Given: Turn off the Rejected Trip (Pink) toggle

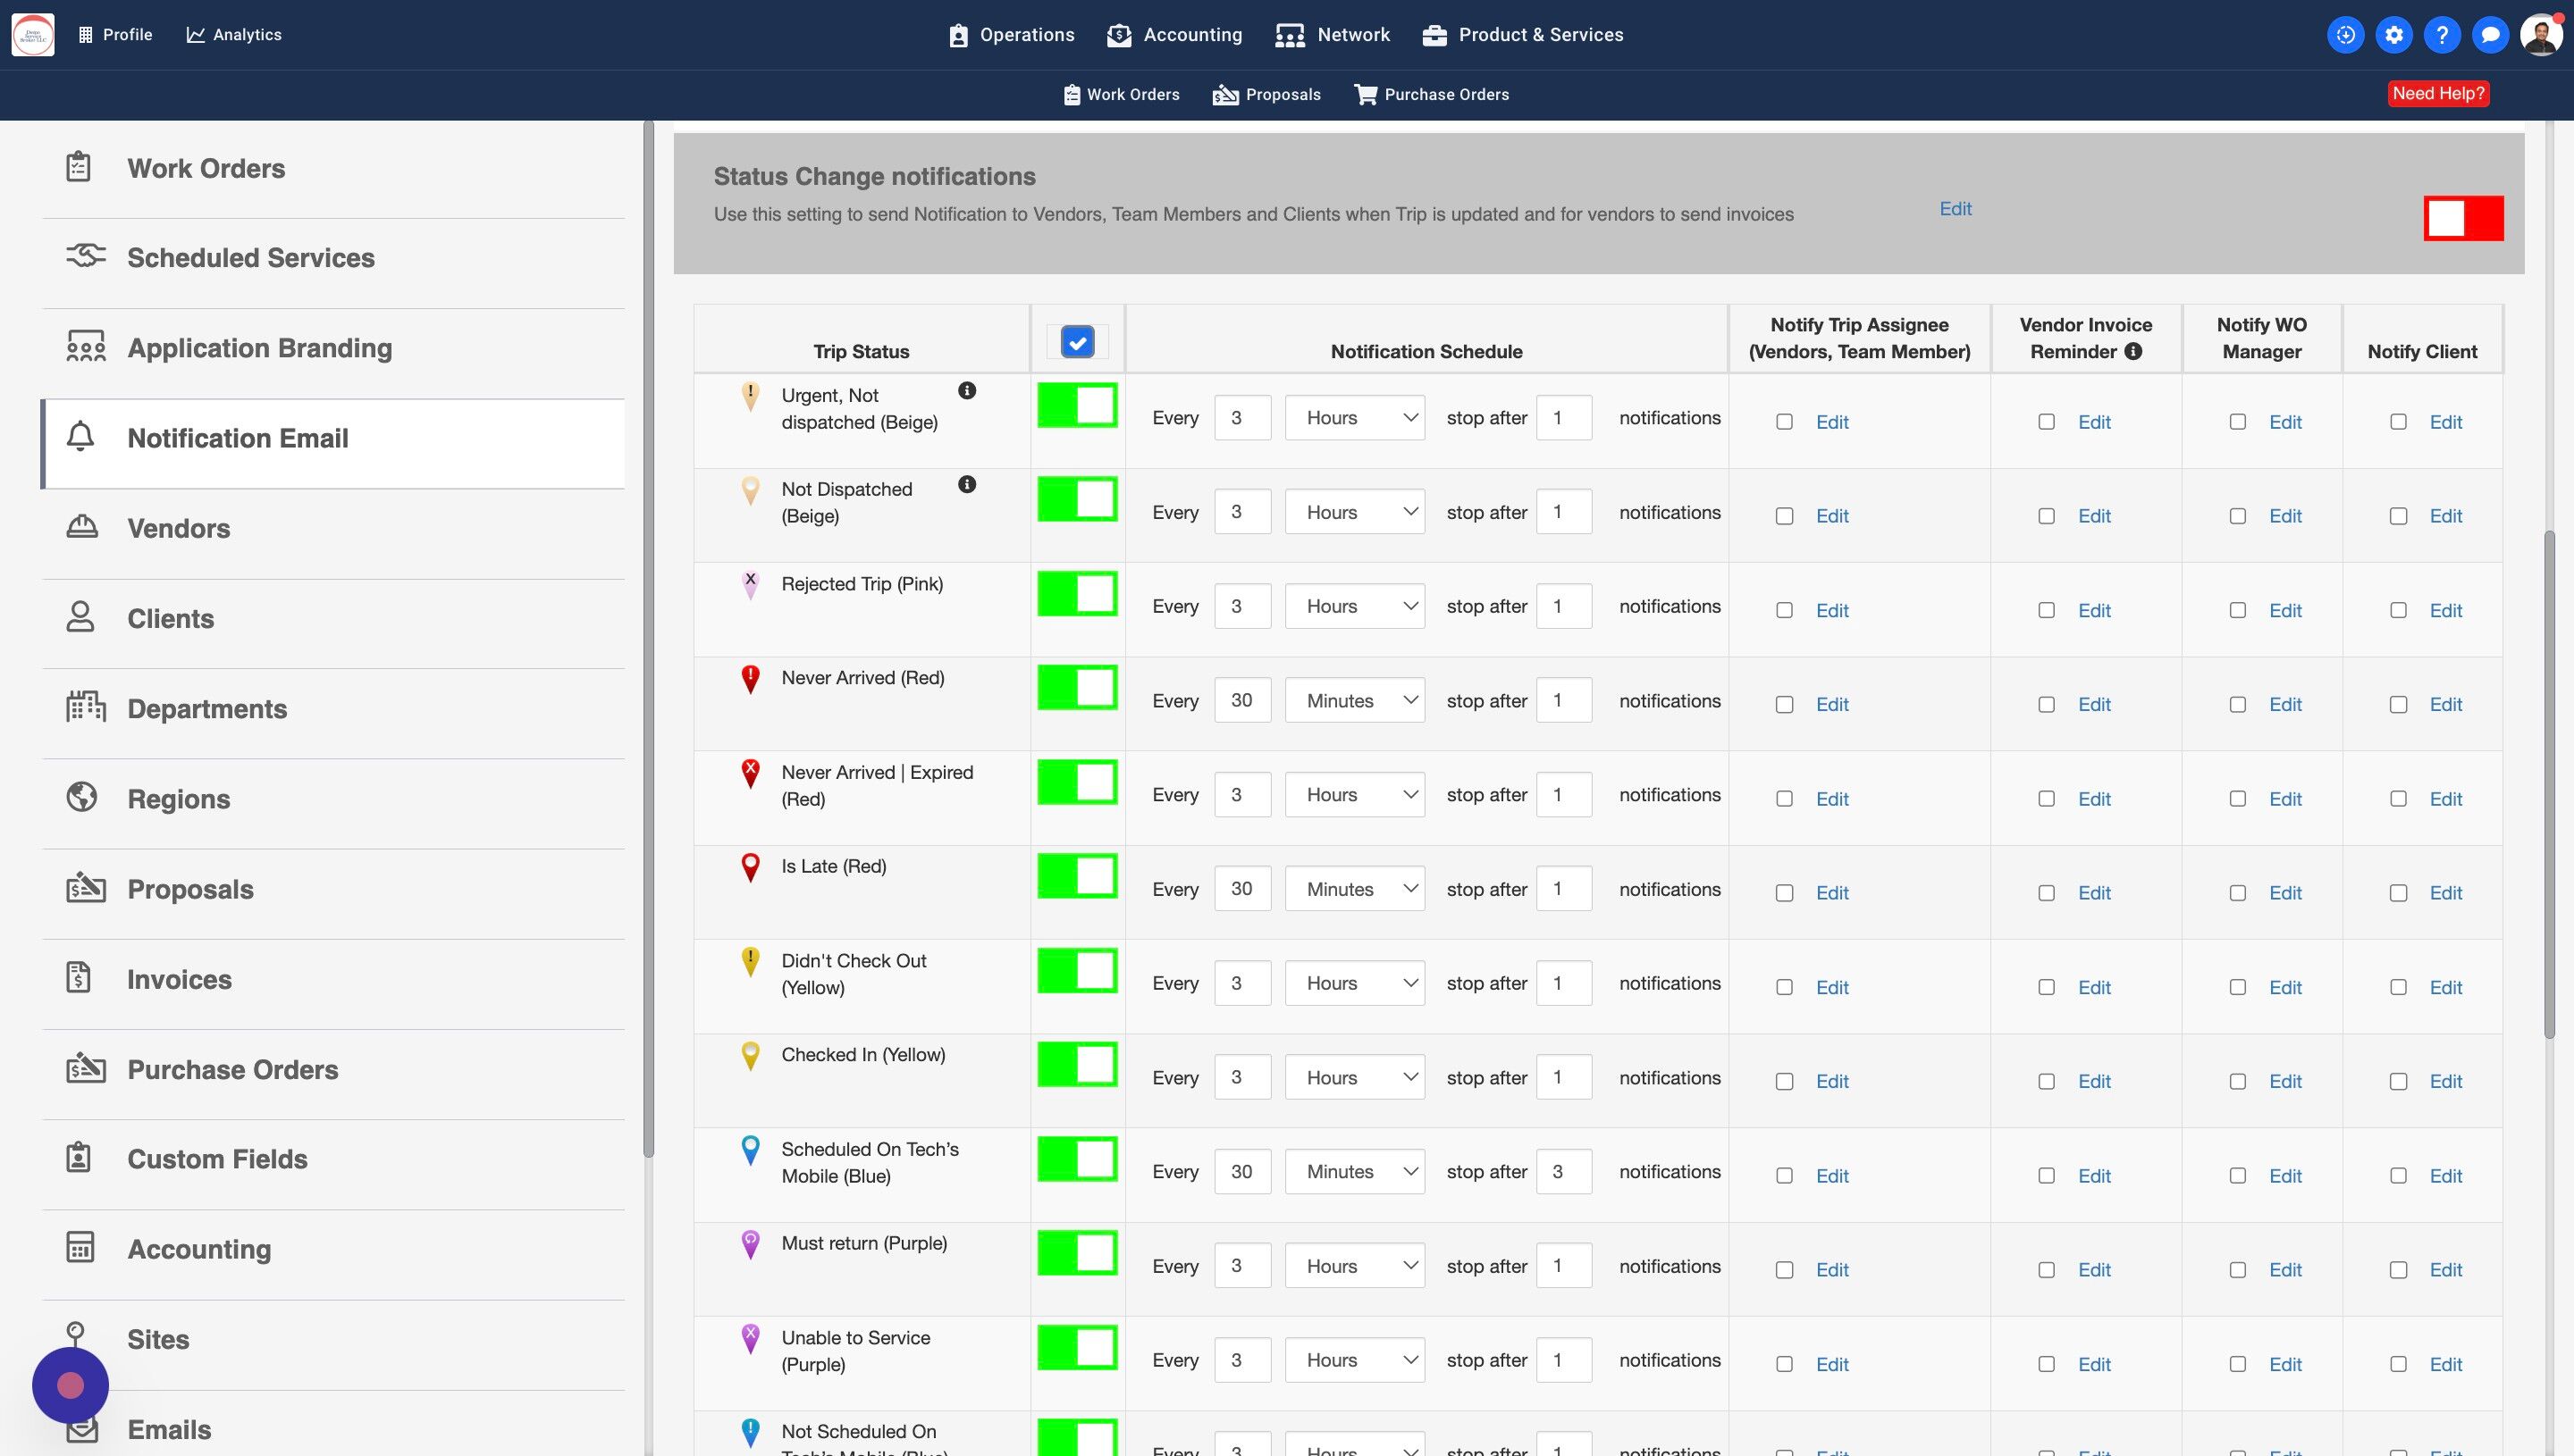Looking at the screenshot, I should [x=1076, y=594].
